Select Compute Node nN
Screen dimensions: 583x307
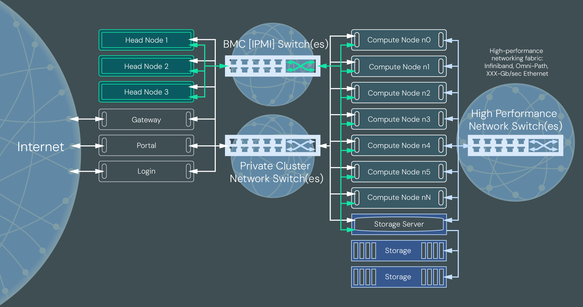(399, 197)
